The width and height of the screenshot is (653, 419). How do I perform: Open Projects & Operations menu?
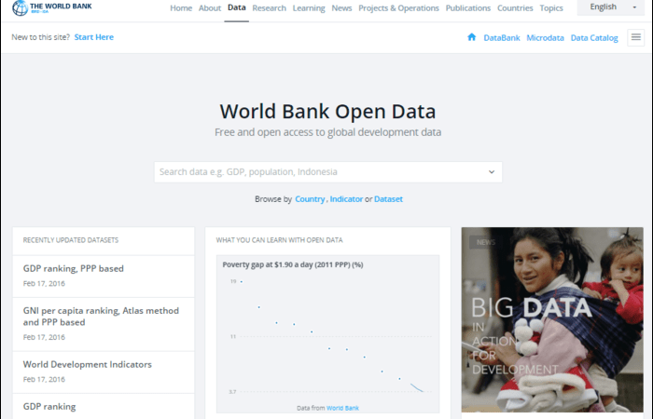pyautogui.click(x=398, y=7)
